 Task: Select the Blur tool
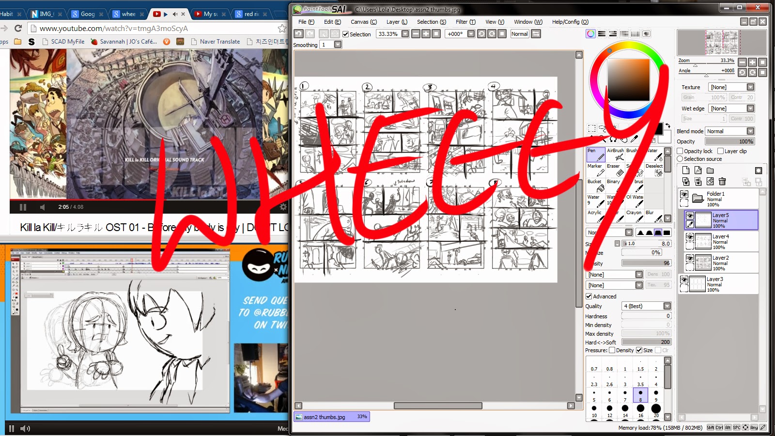pos(654,216)
